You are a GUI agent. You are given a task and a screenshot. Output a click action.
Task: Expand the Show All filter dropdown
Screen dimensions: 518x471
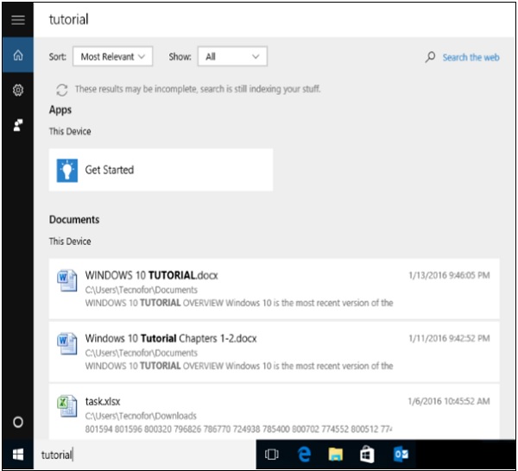[232, 57]
